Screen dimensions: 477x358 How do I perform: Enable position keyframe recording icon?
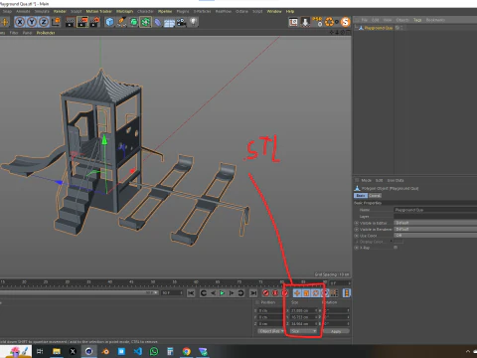(x=297, y=293)
